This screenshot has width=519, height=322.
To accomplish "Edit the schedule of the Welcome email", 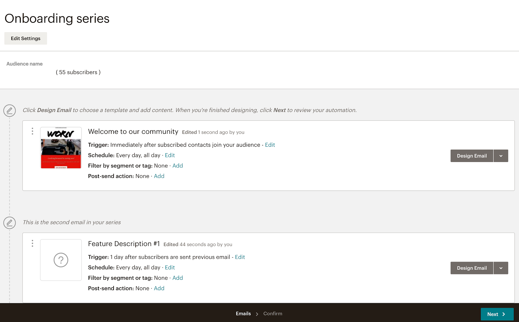I will [170, 155].
